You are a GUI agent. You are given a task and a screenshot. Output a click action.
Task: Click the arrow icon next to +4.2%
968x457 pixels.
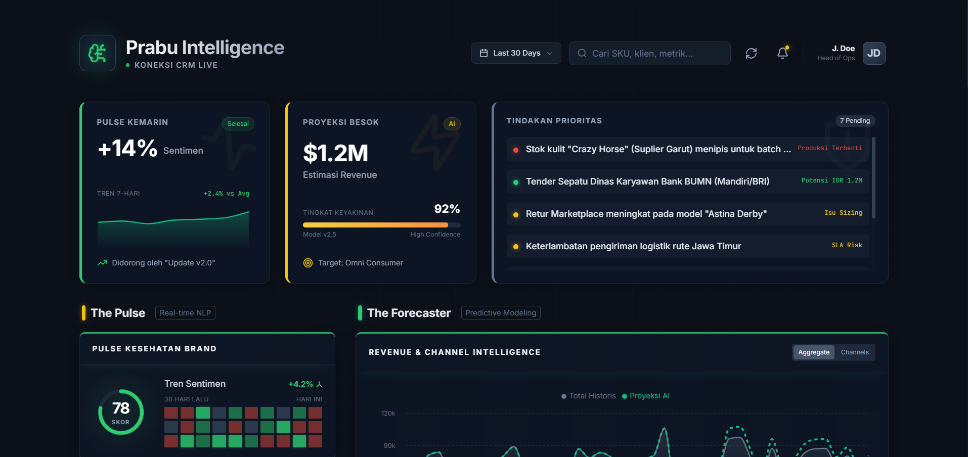point(319,384)
